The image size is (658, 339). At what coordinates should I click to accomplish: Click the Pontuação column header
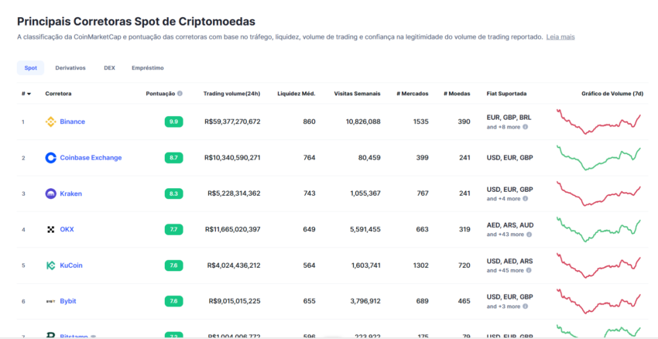(160, 94)
